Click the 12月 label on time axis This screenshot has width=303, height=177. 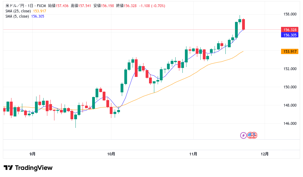[265, 154]
